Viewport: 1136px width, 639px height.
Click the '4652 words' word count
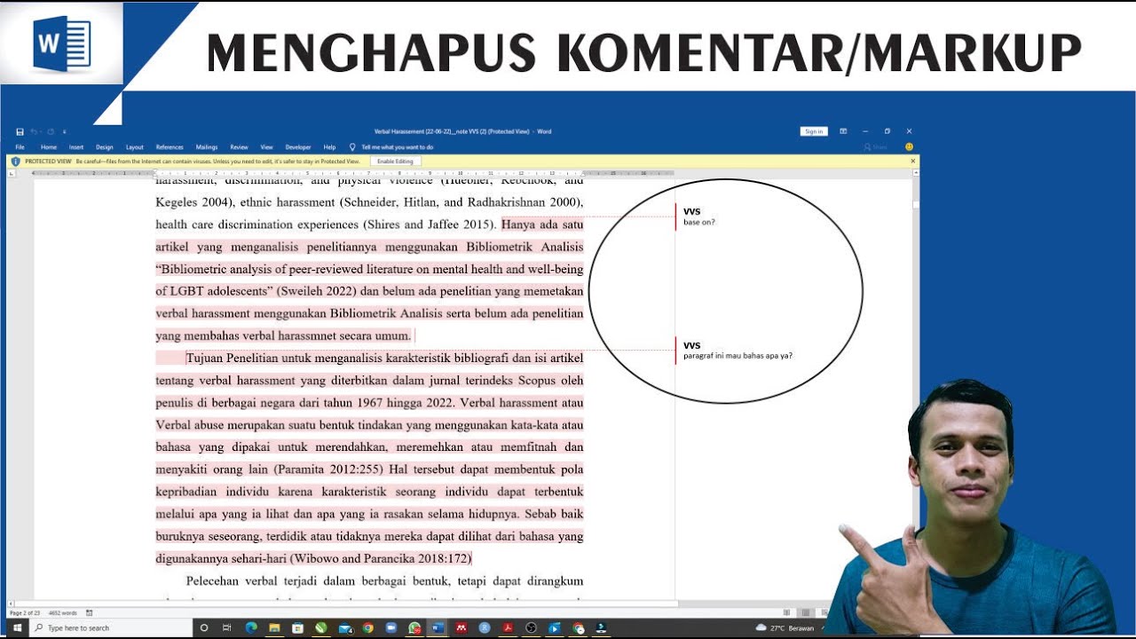pos(62,612)
